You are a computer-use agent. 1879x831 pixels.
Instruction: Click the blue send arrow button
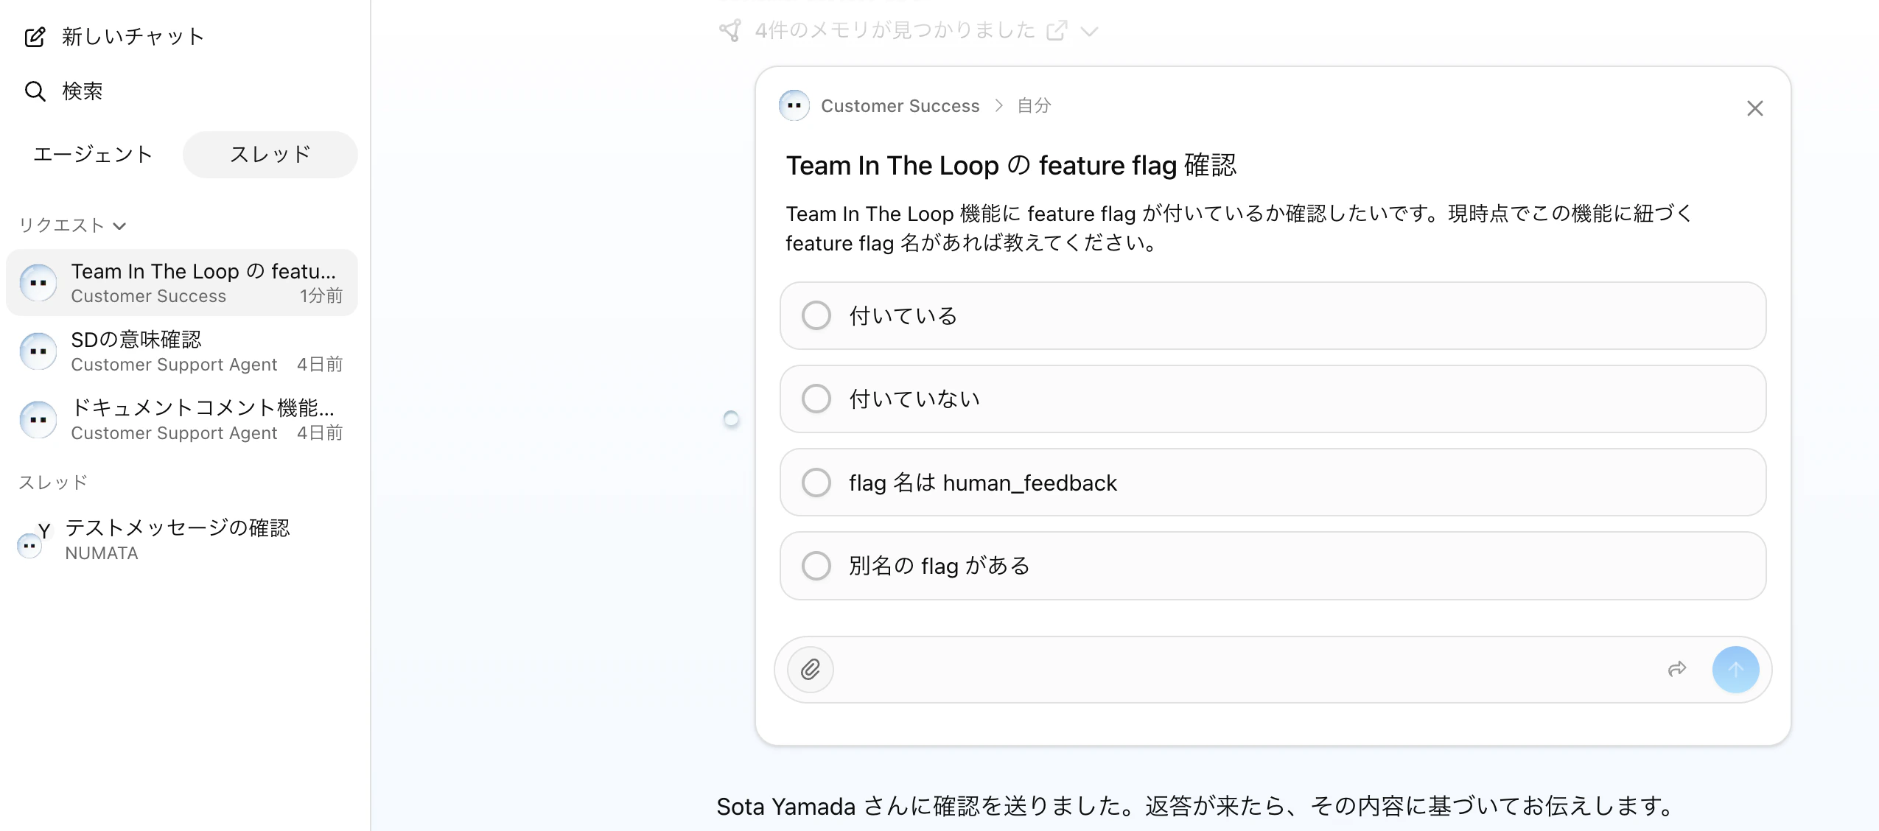1735,669
